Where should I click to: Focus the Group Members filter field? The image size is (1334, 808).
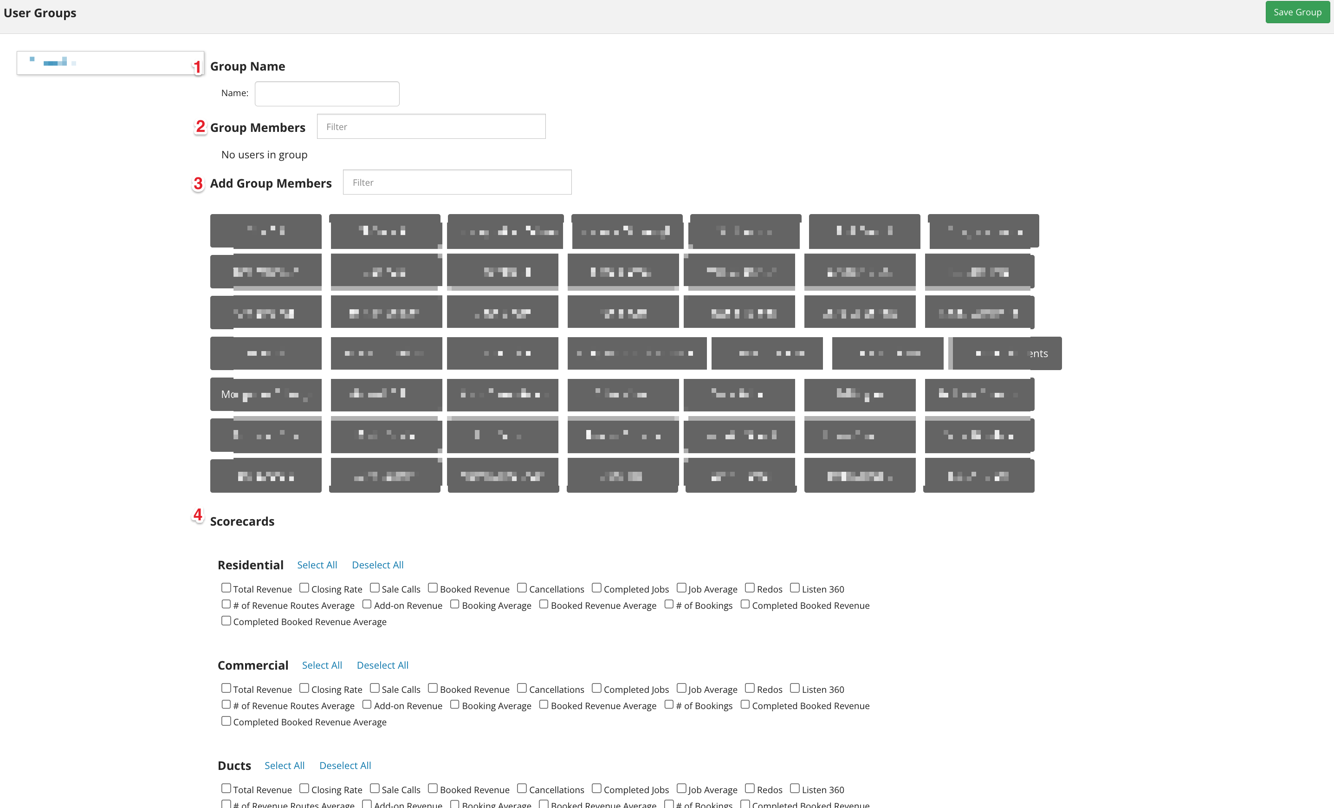pos(431,126)
